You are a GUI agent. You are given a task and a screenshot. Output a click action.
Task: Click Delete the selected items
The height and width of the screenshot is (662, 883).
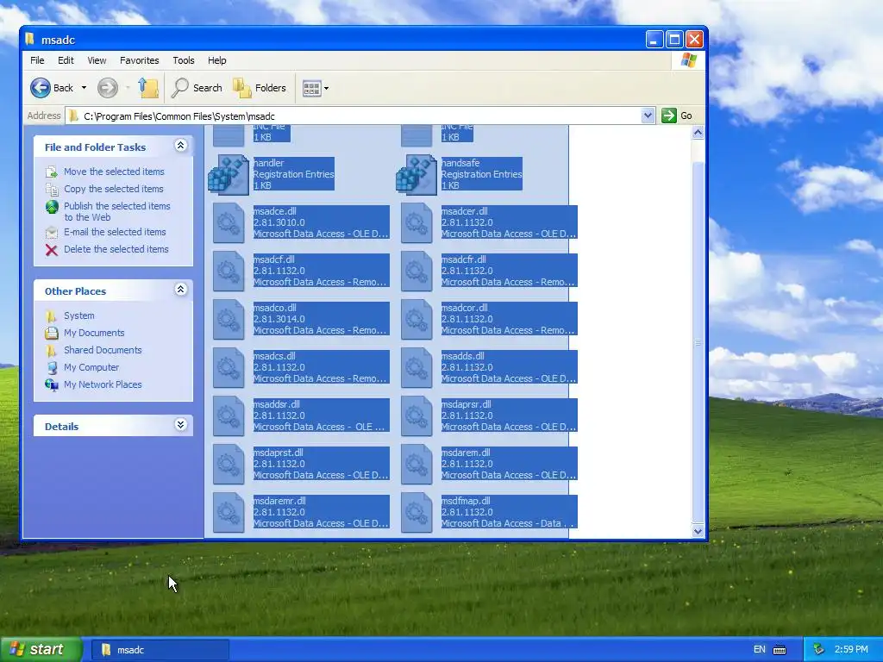coord(116,249)
